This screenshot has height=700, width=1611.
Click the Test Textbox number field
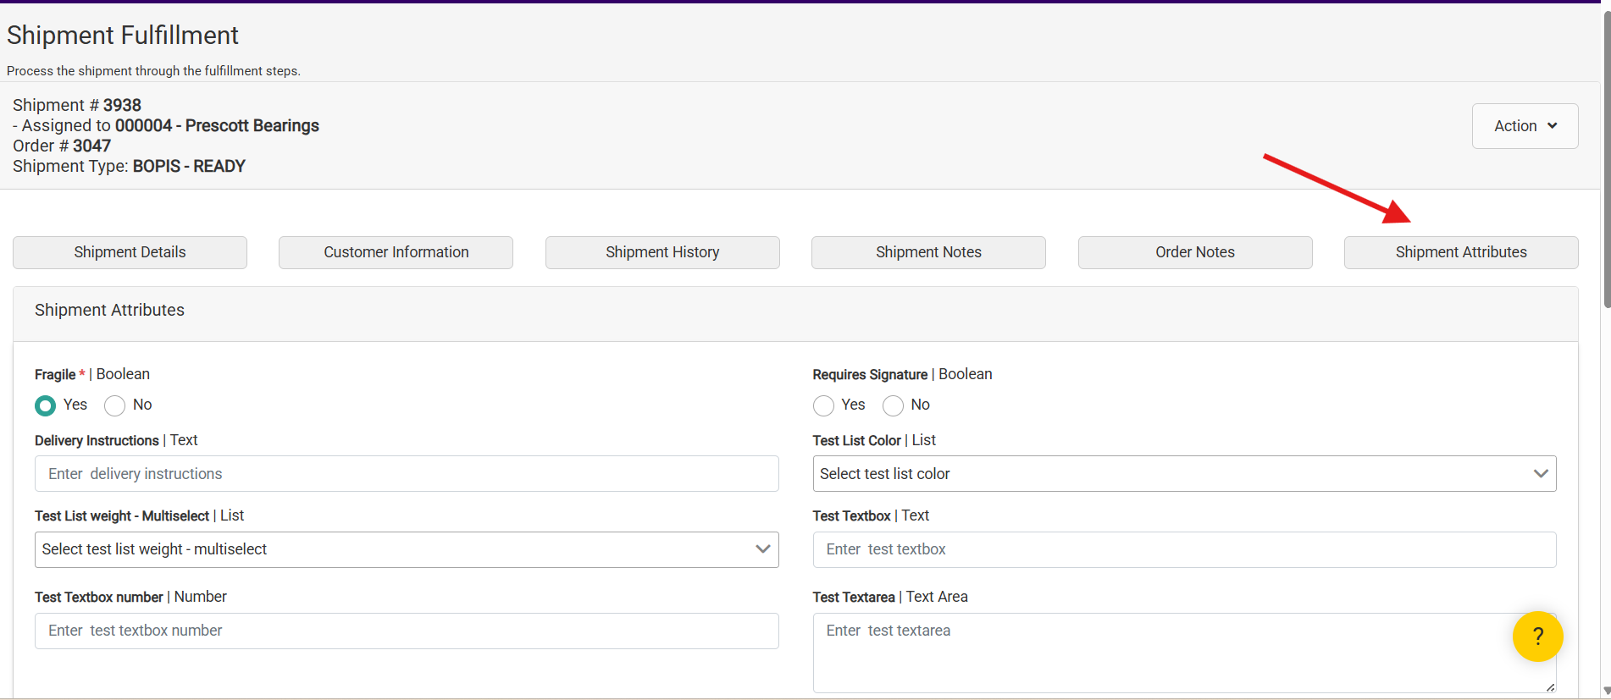407,631
